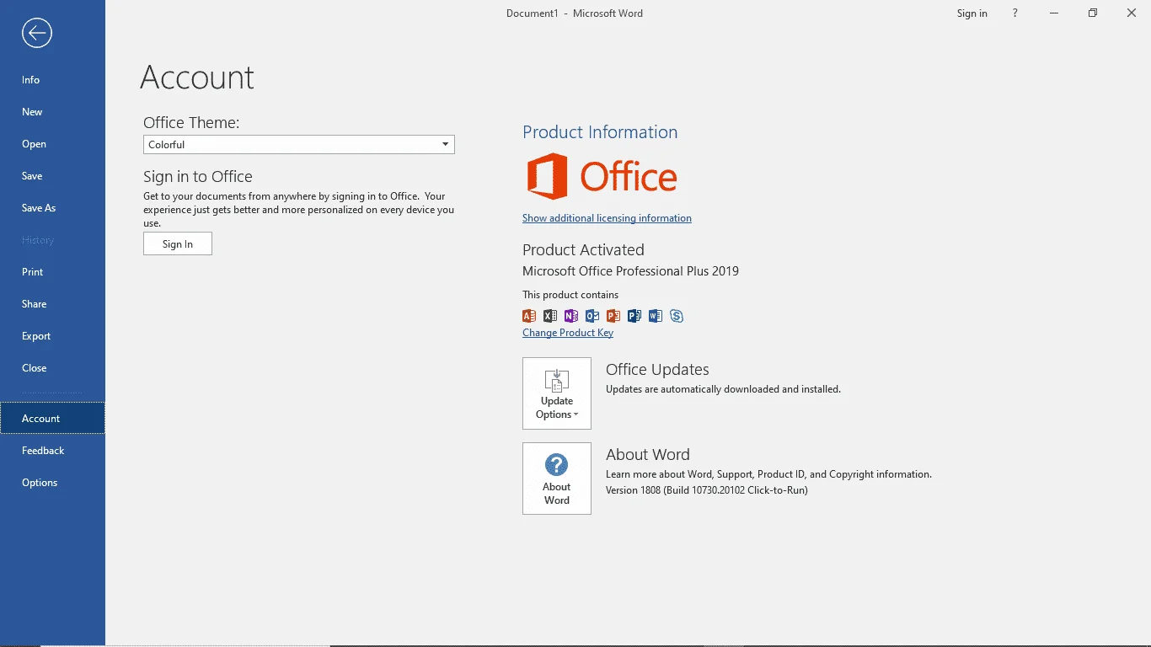The image size is (1151, 647).
Task: Open Word Options
Action: tap(52, 483)
